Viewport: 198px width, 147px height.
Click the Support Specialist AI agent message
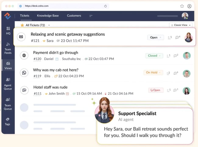point(146,132)
